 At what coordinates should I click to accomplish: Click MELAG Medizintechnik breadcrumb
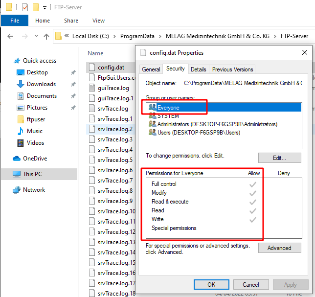(x=218, y=36)
